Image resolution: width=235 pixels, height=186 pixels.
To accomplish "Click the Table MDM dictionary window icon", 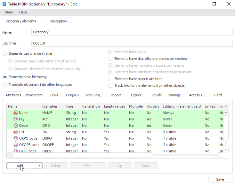I will click(x=4, y=4).
